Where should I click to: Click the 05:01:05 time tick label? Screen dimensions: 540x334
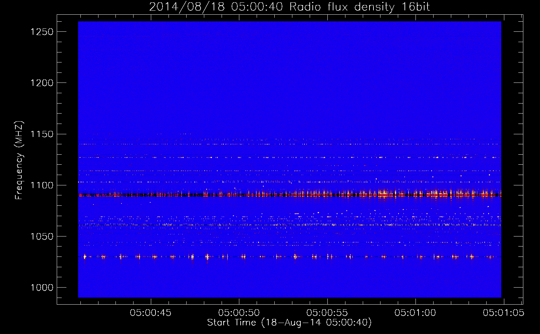click(x=504, y=313)
